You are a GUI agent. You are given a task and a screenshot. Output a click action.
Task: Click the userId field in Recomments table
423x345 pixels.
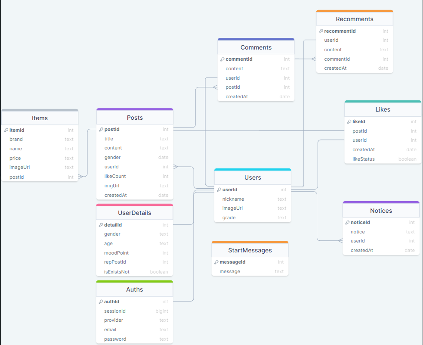click(x=355, y=40)
